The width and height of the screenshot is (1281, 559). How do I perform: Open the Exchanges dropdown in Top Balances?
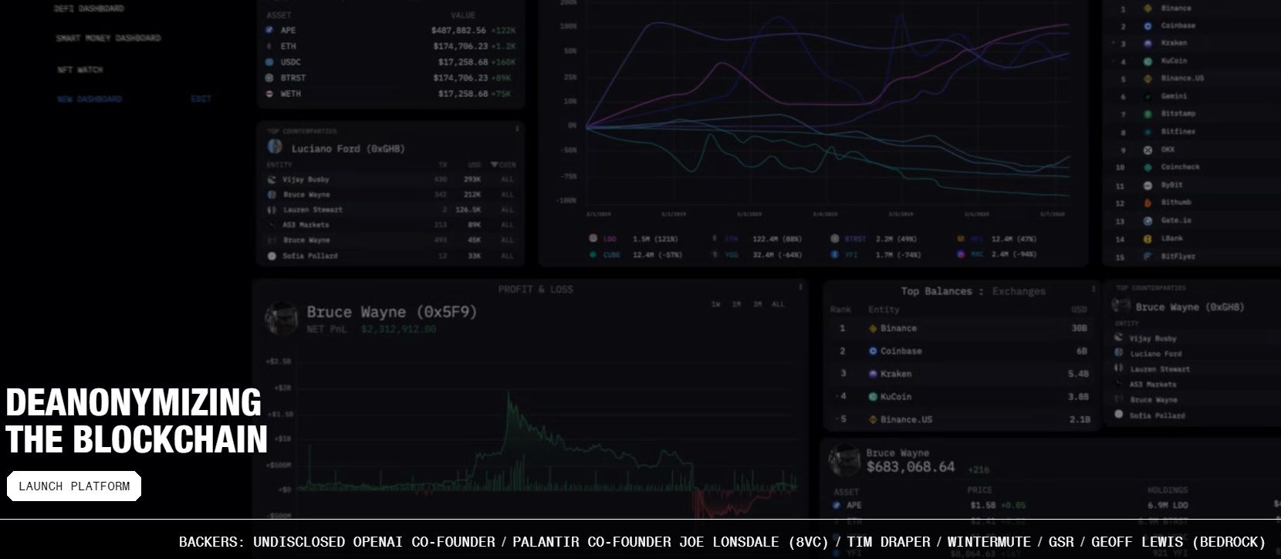tap(1019, 291)
